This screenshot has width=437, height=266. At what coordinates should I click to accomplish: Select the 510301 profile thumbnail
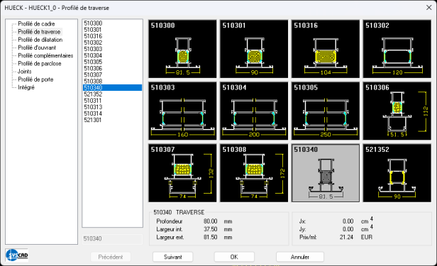pos(254,49)
